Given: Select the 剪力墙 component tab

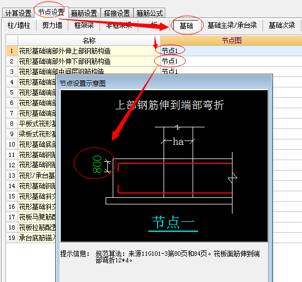Looking at the screenshot, I should (52, 25).
